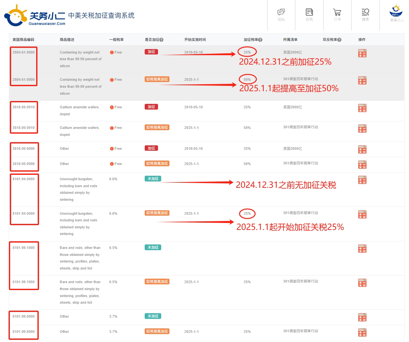Click the 加征 tag in 3818.00.0090 row
This screenshot has height=342, width=409.
coord(151,148)
